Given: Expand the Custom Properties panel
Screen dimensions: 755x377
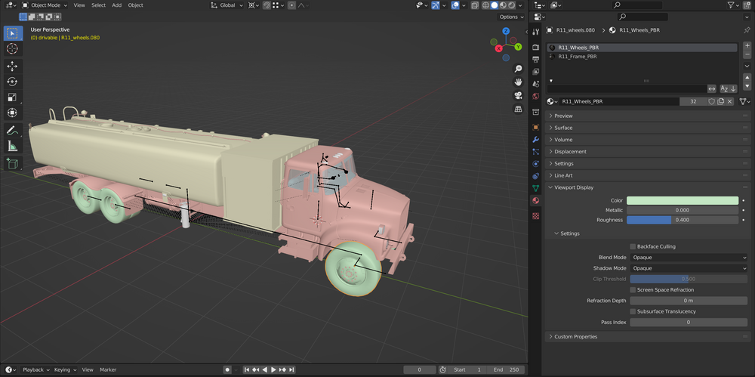Looking at the screenshot, I should click(x=575, y=336).
